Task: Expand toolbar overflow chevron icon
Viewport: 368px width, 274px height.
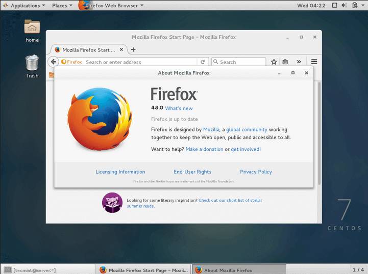Action: point(299,62)
